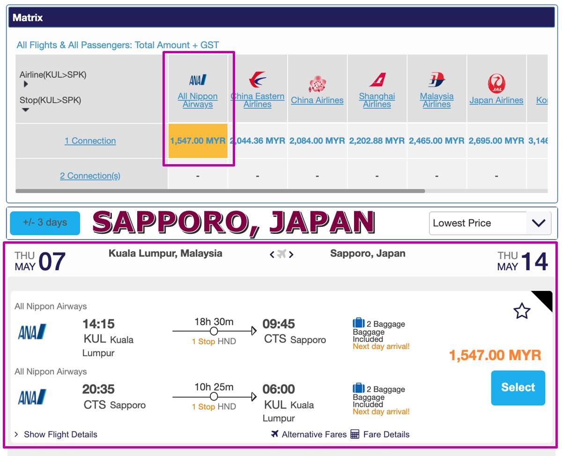Open the Malaysia Airlines link

[436, 100]
